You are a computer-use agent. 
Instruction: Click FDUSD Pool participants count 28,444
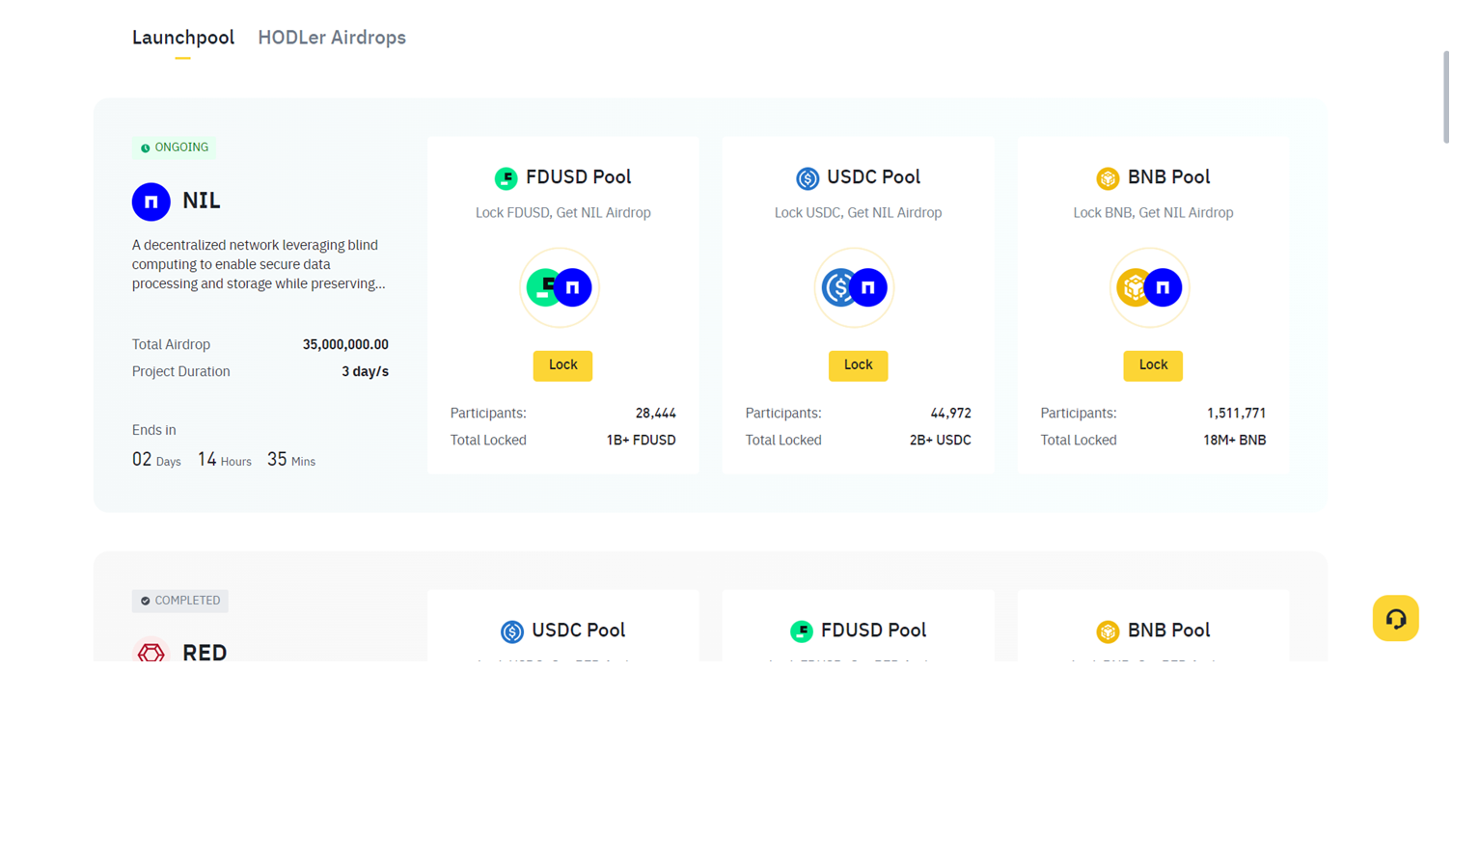[656, 414]
